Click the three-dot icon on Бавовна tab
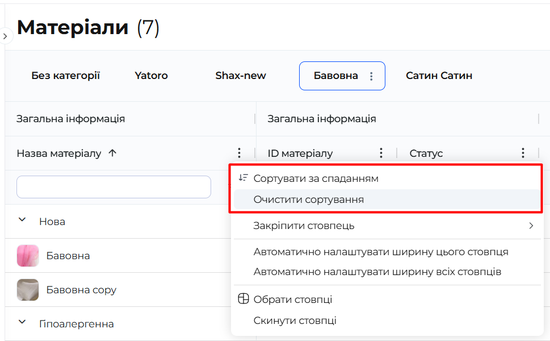 point(371,76)
